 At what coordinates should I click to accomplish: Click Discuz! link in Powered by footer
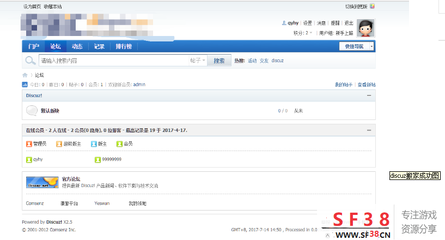click(54, 222)
